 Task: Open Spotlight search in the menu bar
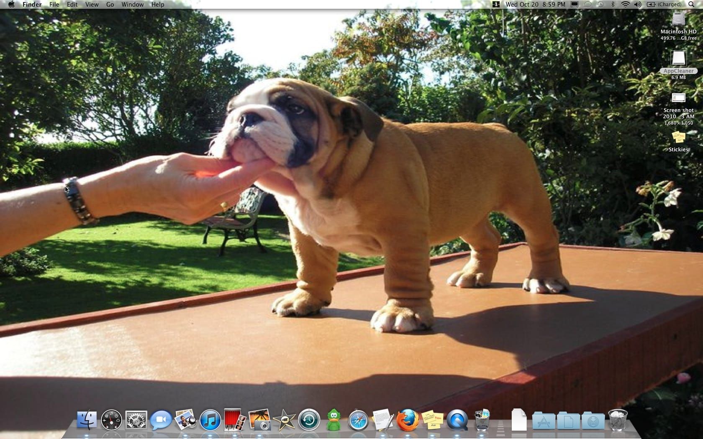pos(691,5)
